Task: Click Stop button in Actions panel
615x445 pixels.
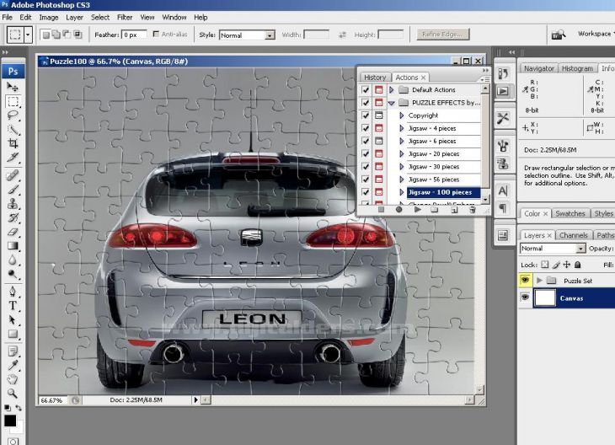Action: point(381,210)
